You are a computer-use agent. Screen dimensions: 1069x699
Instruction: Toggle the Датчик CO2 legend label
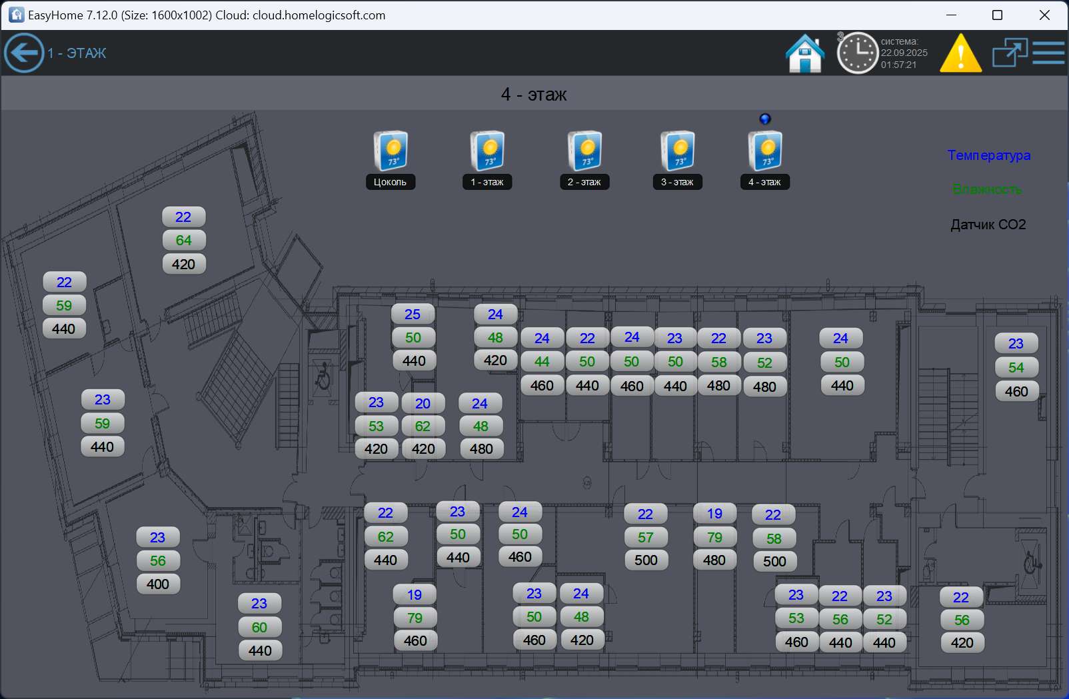pos(988,225)
